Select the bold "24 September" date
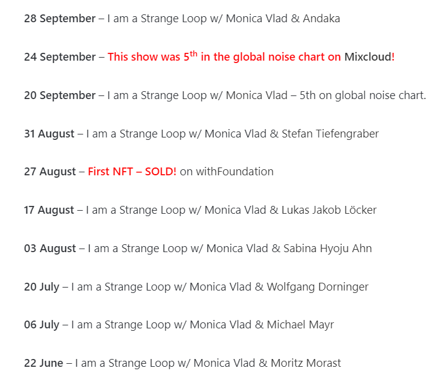The height and width of the screenshot is (383, 445). [60, 57]
